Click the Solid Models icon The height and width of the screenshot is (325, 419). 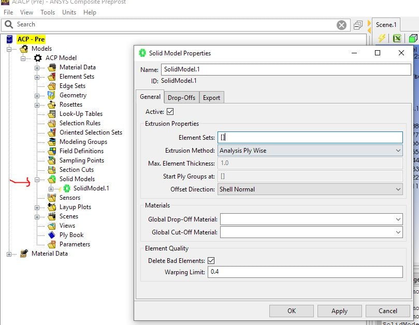point(52,179)
